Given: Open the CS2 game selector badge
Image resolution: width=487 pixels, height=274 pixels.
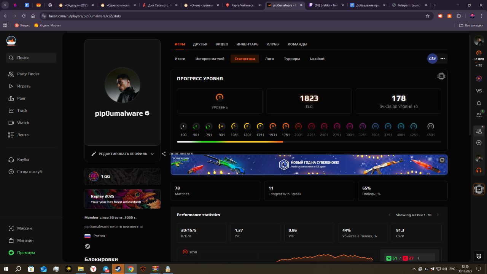Looking at the screenshot, I should 432,59.
